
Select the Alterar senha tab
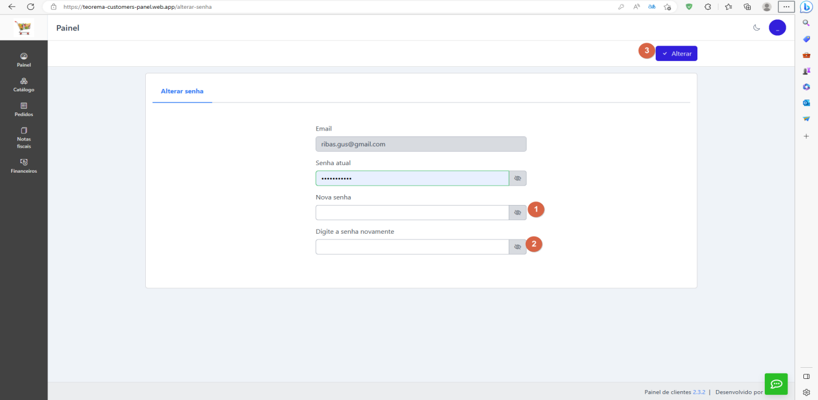click(182, 91)
